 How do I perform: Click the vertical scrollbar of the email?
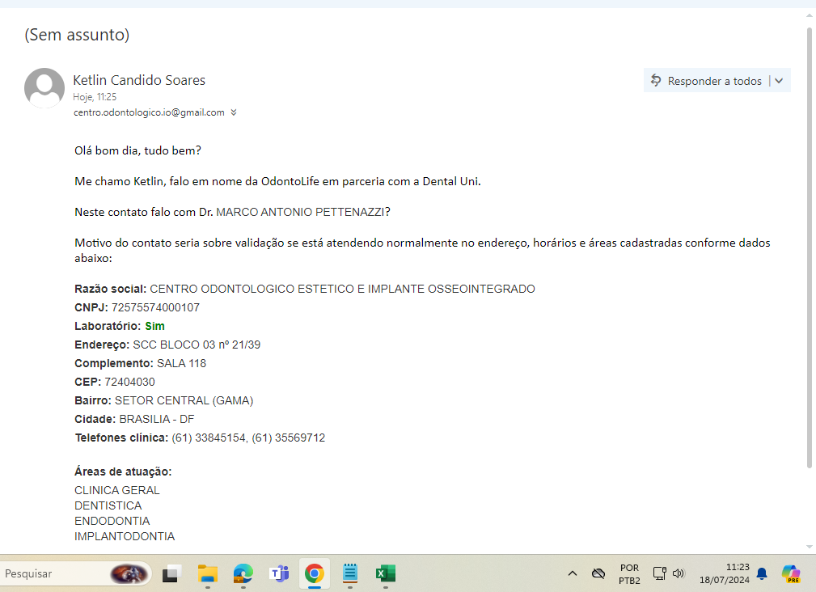(x=810, y=247)
